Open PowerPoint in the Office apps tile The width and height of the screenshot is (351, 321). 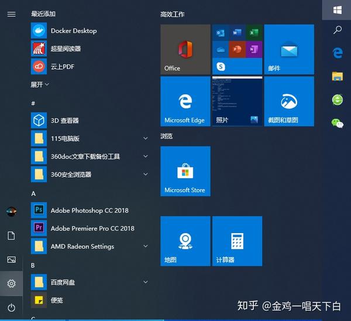pyautogui.click(x=238, y=50)
